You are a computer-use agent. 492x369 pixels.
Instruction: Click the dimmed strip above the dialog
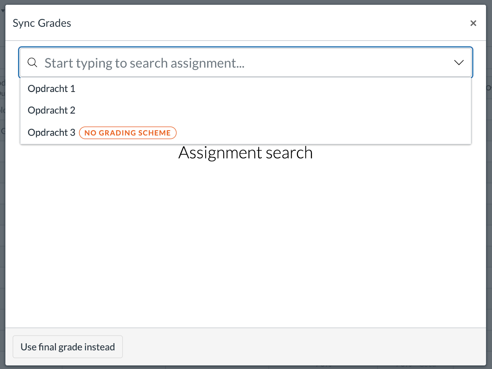(x=246, y=2)
